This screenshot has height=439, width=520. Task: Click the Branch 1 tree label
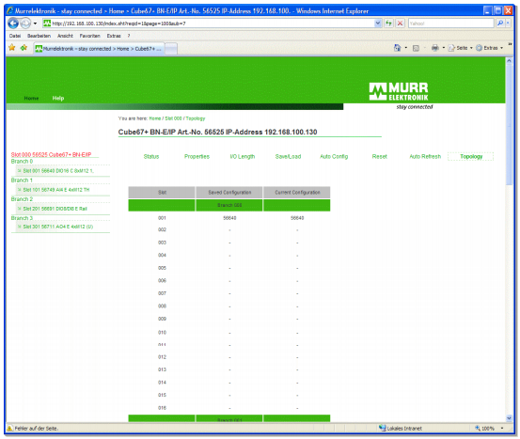(22, 180)
